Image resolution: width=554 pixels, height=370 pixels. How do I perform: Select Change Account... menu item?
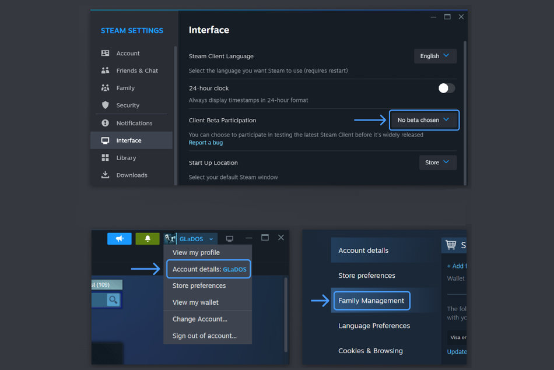(208, 319)
